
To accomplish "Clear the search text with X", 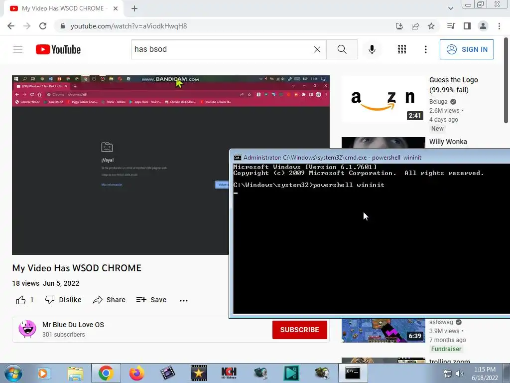I will point(317,49).
